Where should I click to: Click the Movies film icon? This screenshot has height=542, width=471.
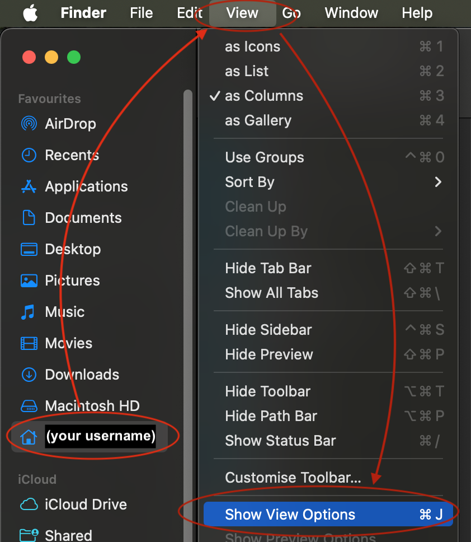[29, 343]
